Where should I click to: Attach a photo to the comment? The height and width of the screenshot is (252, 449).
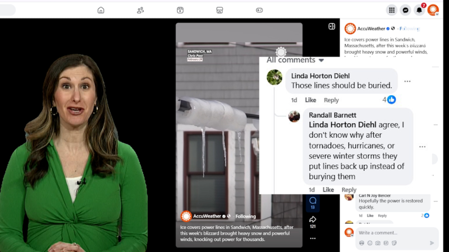pyautogui.click(x=378, y=243)
